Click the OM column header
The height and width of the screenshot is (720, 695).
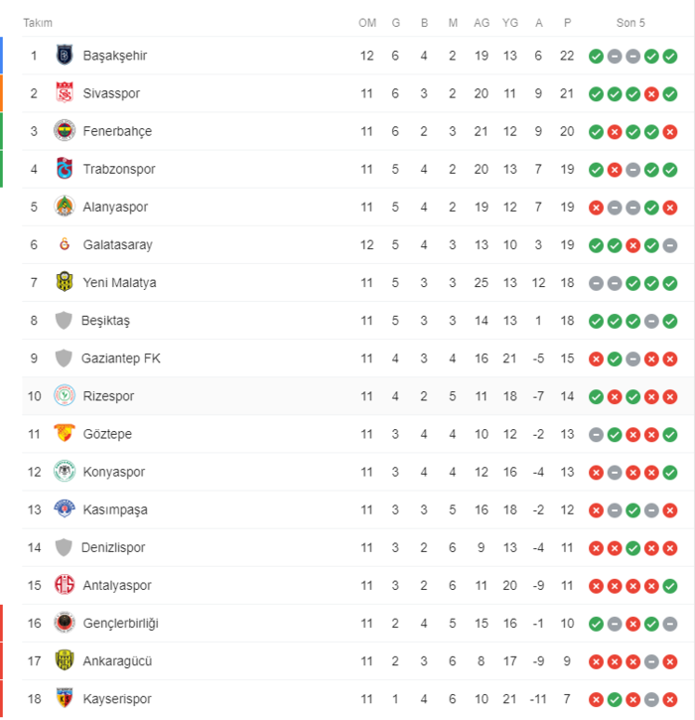coord(367,23)
